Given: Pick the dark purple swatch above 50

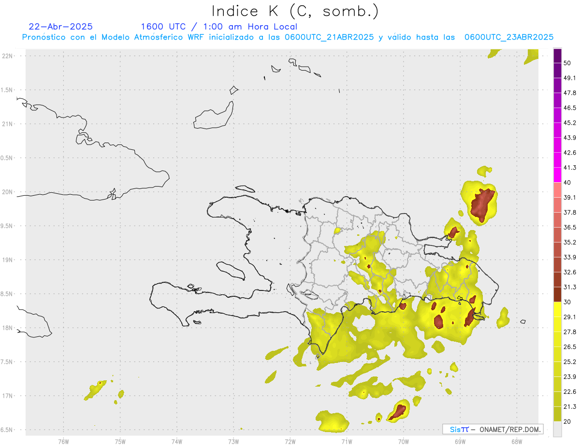Looking at the screenshot, I should 557,56.
